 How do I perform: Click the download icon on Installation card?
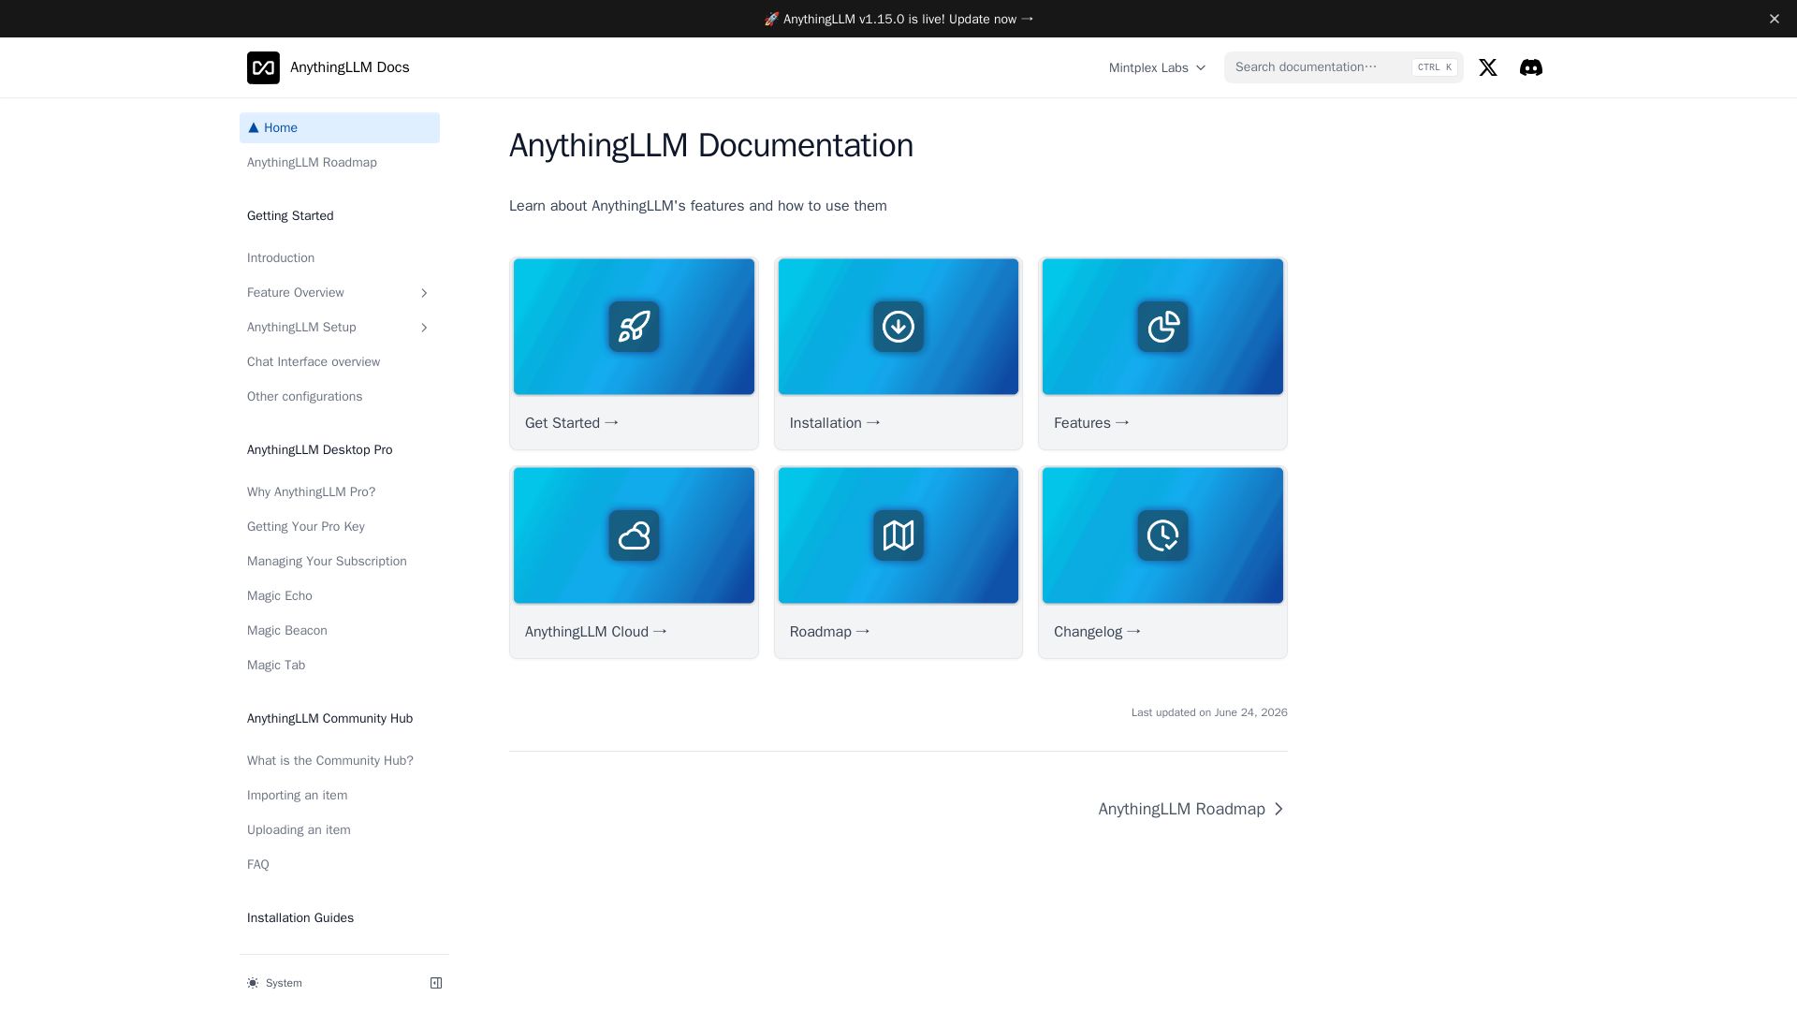(898, 327)
